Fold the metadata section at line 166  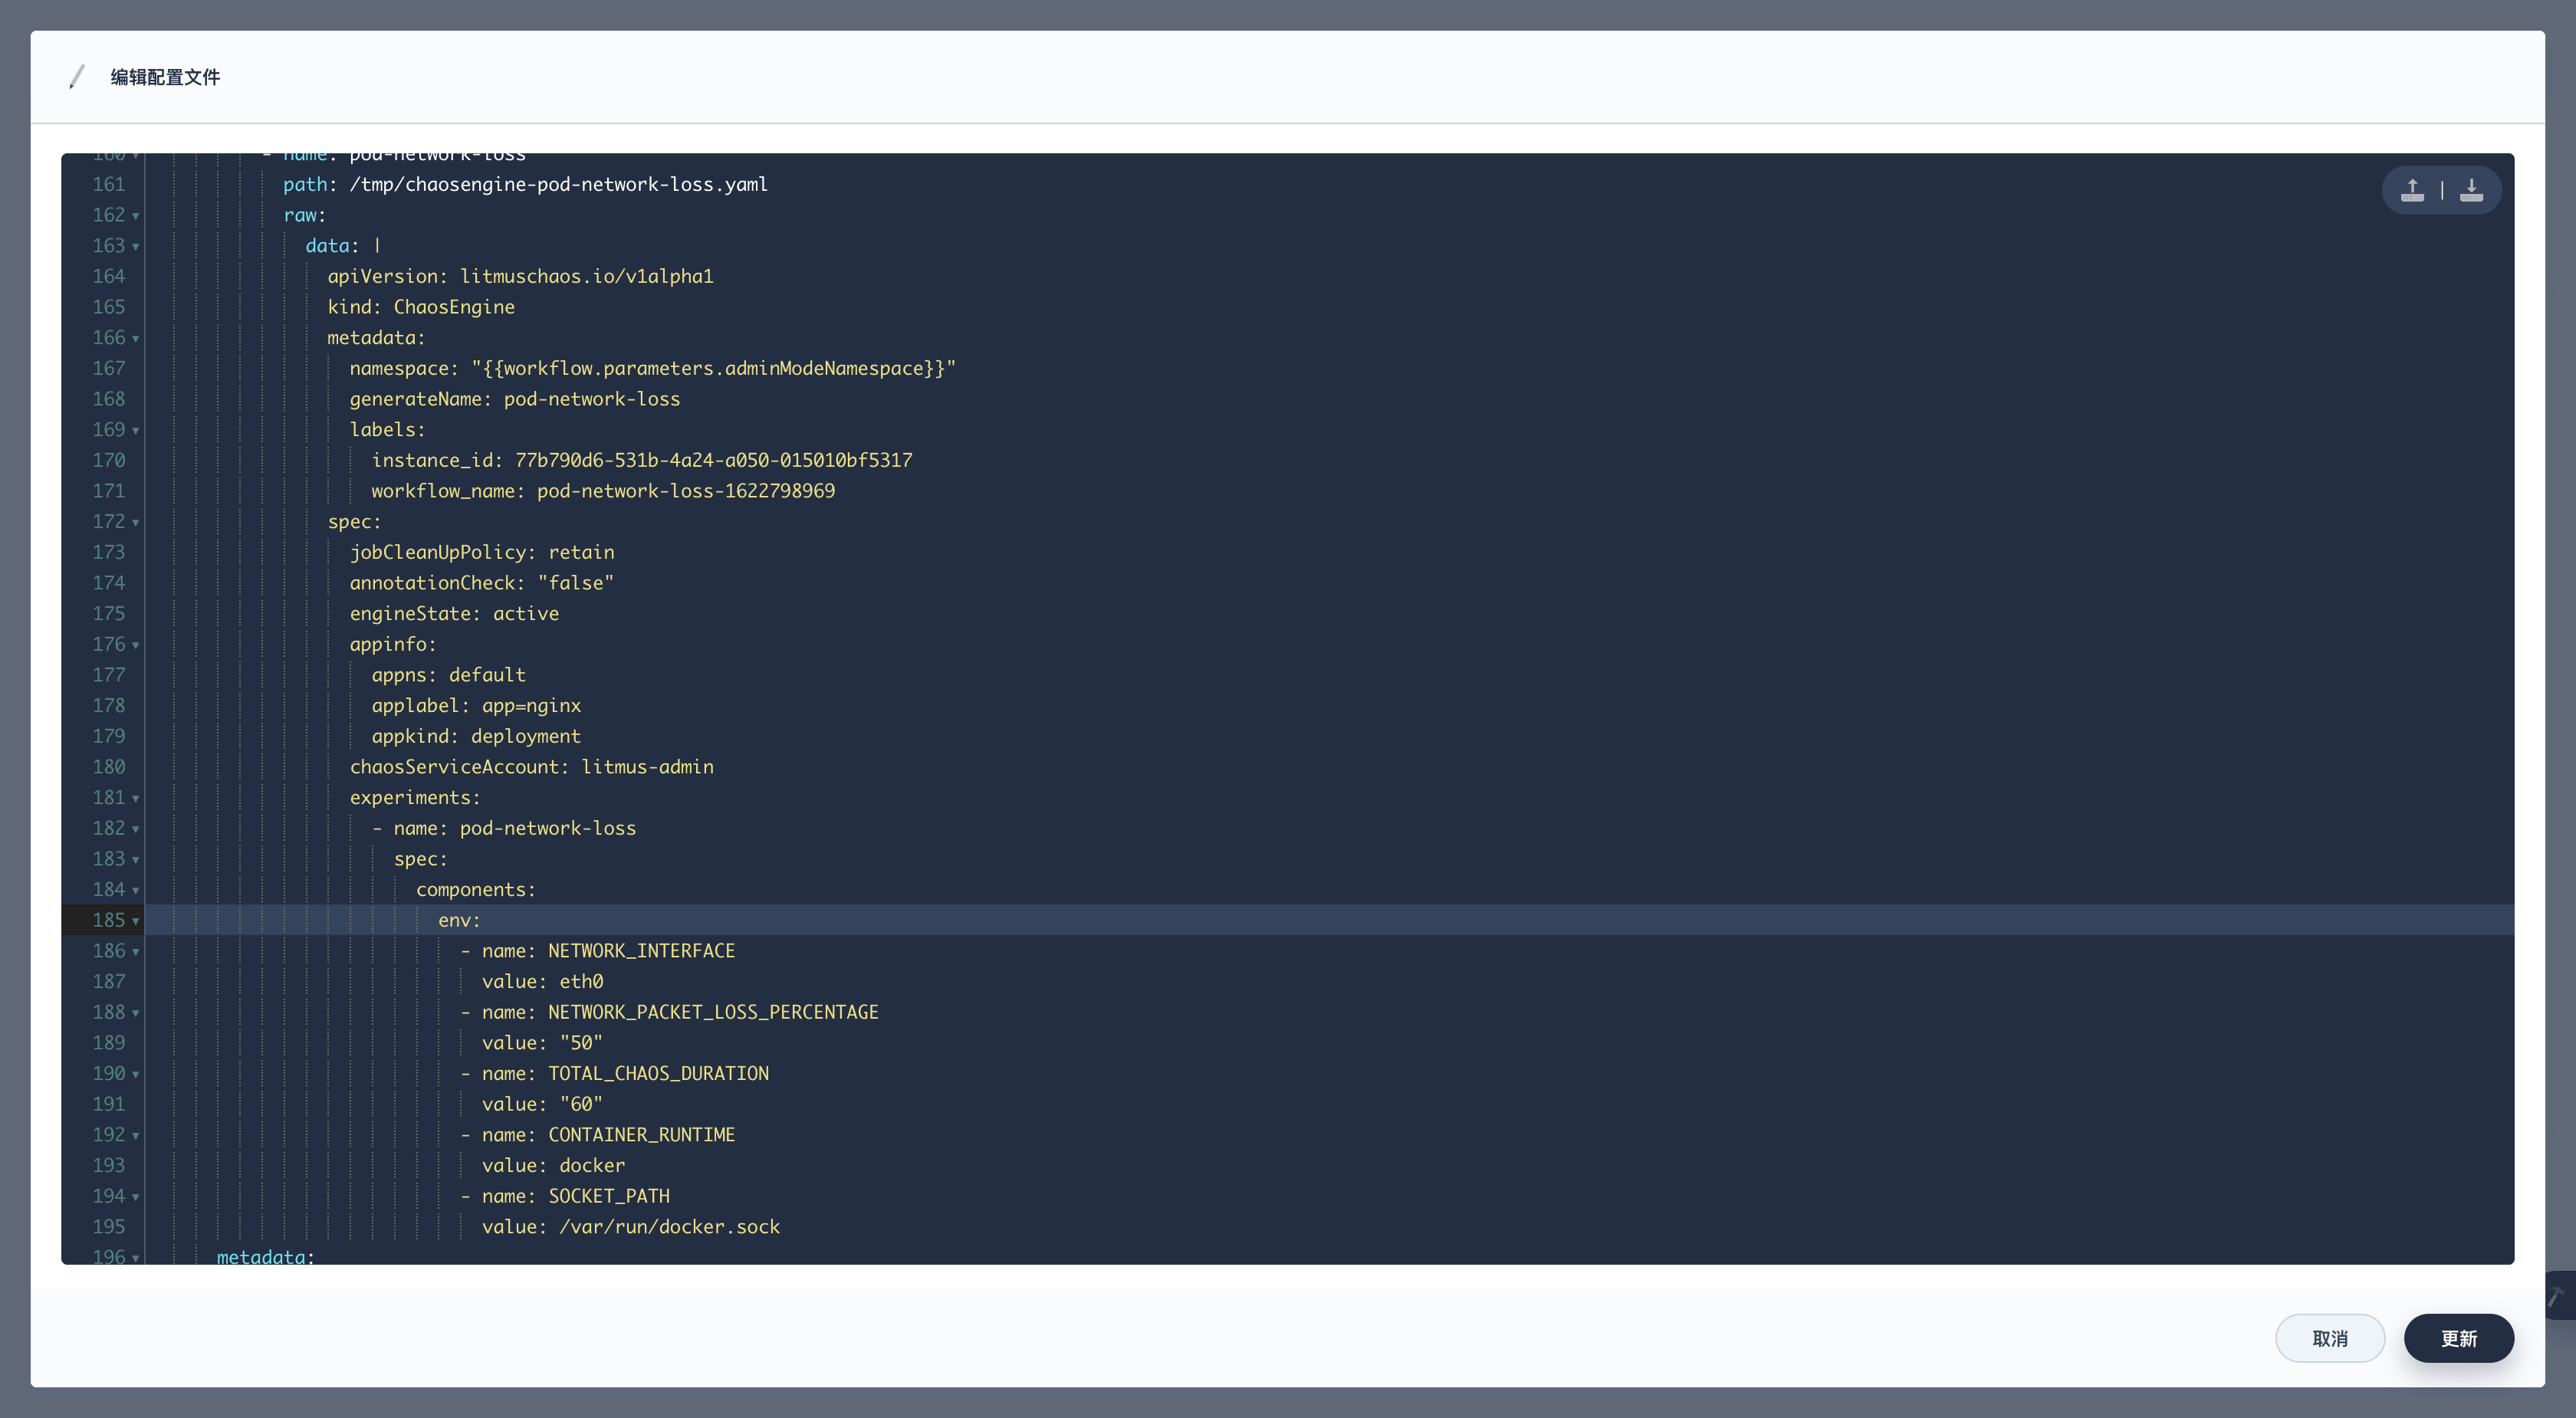pos(135,339)
